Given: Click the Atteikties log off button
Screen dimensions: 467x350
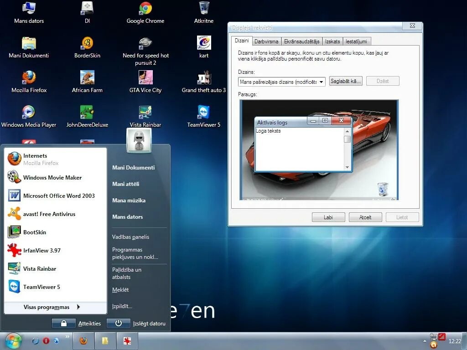Looking at the screenshot, I should tap(77, 323).
